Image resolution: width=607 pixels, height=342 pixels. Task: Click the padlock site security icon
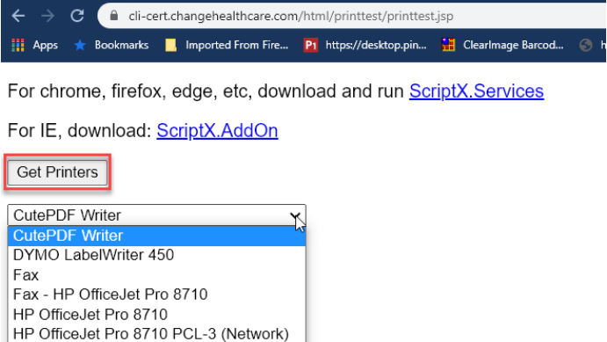click(114, 16)
